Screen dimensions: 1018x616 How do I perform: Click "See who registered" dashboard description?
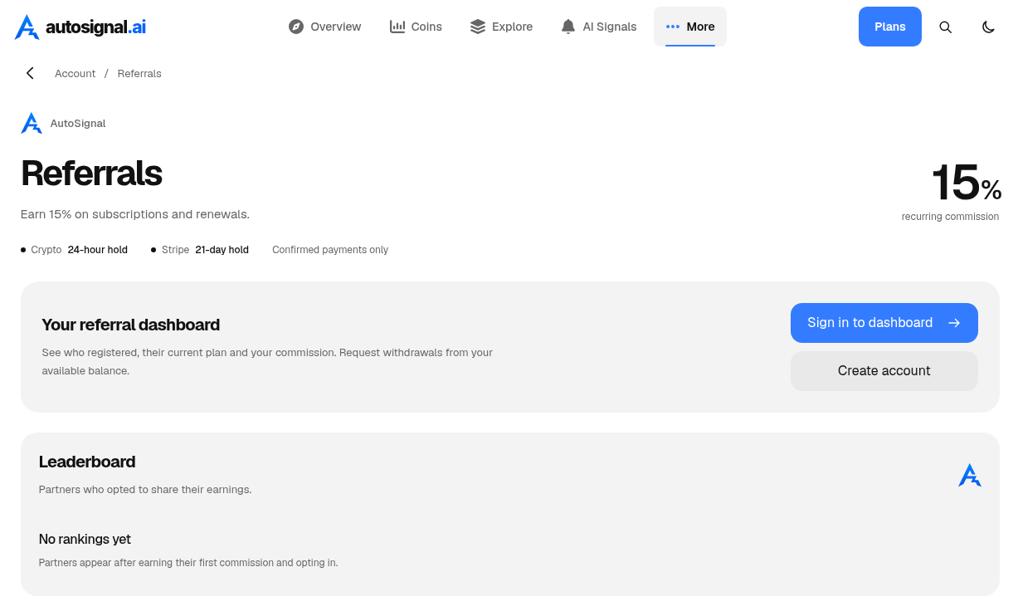coord(267,362)
